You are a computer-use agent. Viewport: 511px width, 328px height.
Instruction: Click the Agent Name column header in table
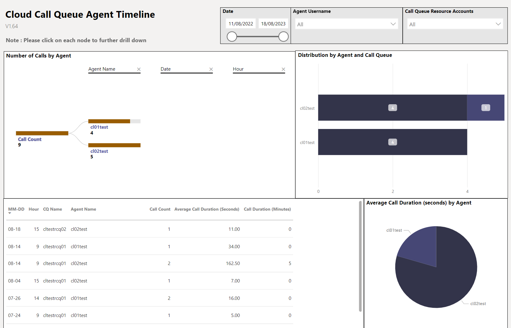(x=83, y=209)
